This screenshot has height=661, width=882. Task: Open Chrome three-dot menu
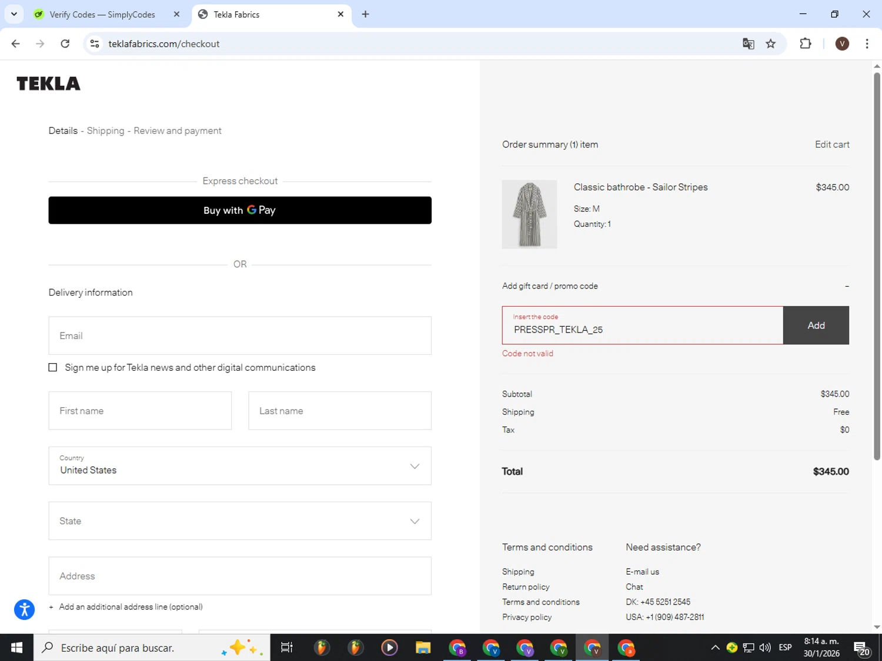867,43
